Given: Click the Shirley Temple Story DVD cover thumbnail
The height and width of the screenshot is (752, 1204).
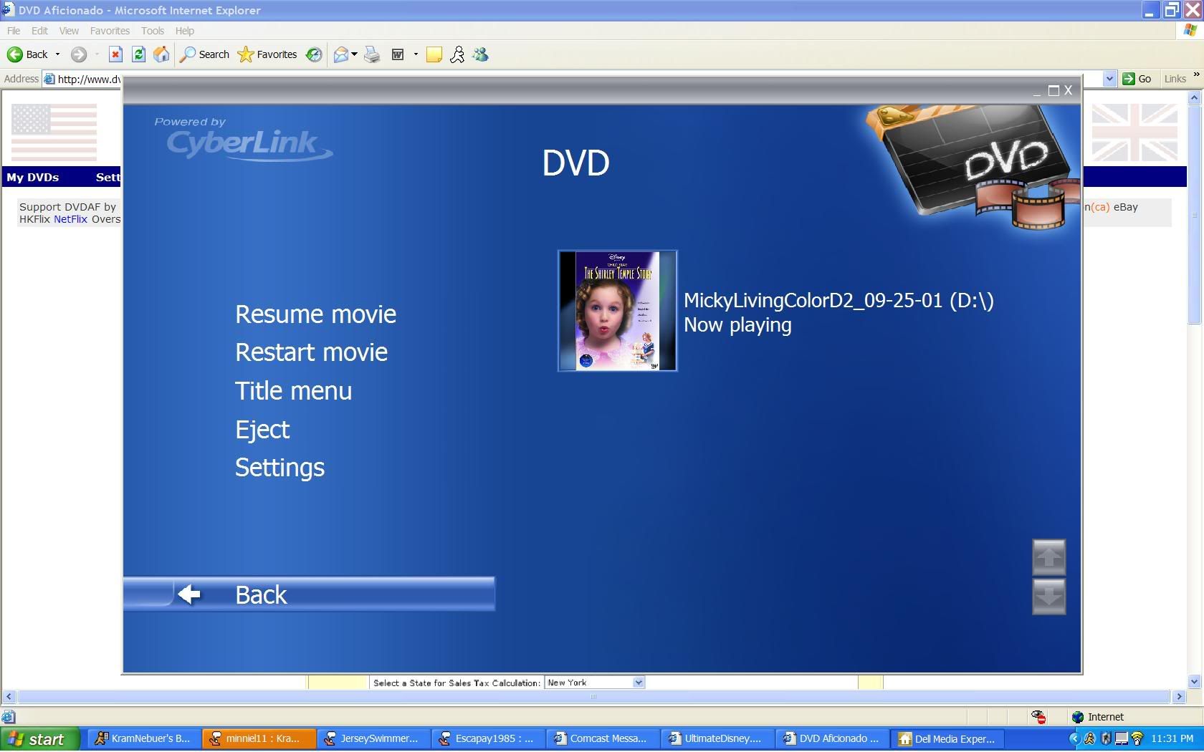Looking at the screenshot, I should (617, 311).
